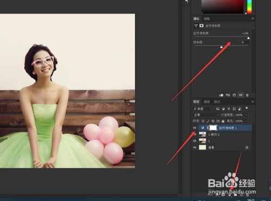The width and height of the screenshot is (271, 201).
Task: Open layer filter kind dropdown
Action: [202, 109]
